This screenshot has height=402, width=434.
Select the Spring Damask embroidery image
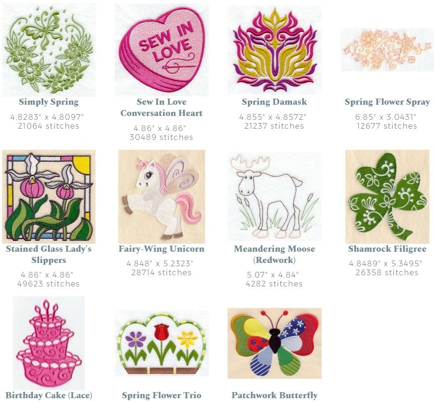[274, 50]
